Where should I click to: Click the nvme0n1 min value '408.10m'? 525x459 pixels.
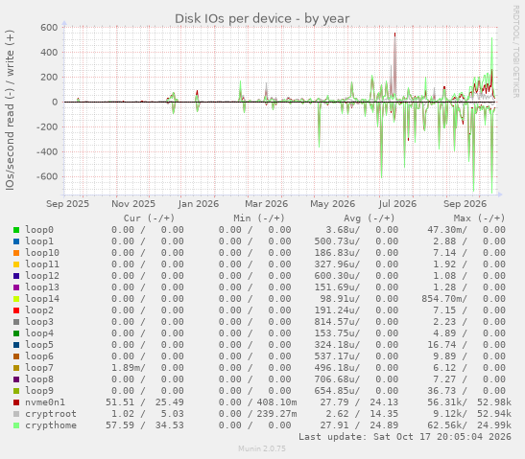tap(277, 402)
